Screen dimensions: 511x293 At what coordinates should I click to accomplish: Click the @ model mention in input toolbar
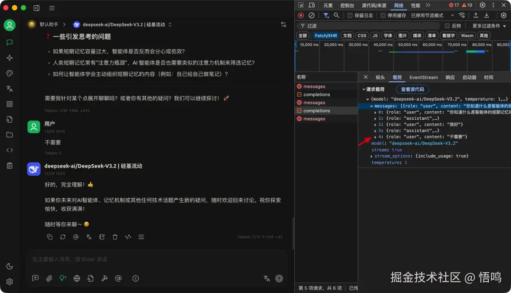[118, 278]
